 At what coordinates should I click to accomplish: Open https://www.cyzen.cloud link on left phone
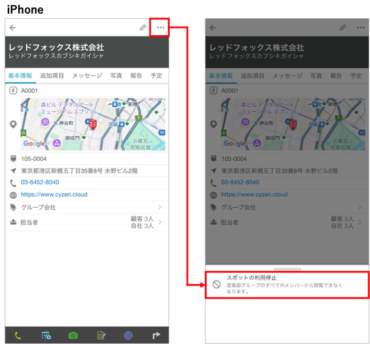tap(54, 195)
